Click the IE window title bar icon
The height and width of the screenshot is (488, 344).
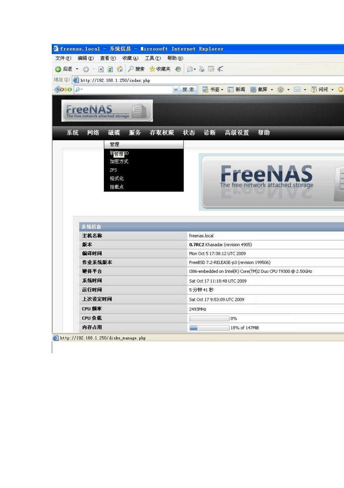click(55, 49)
